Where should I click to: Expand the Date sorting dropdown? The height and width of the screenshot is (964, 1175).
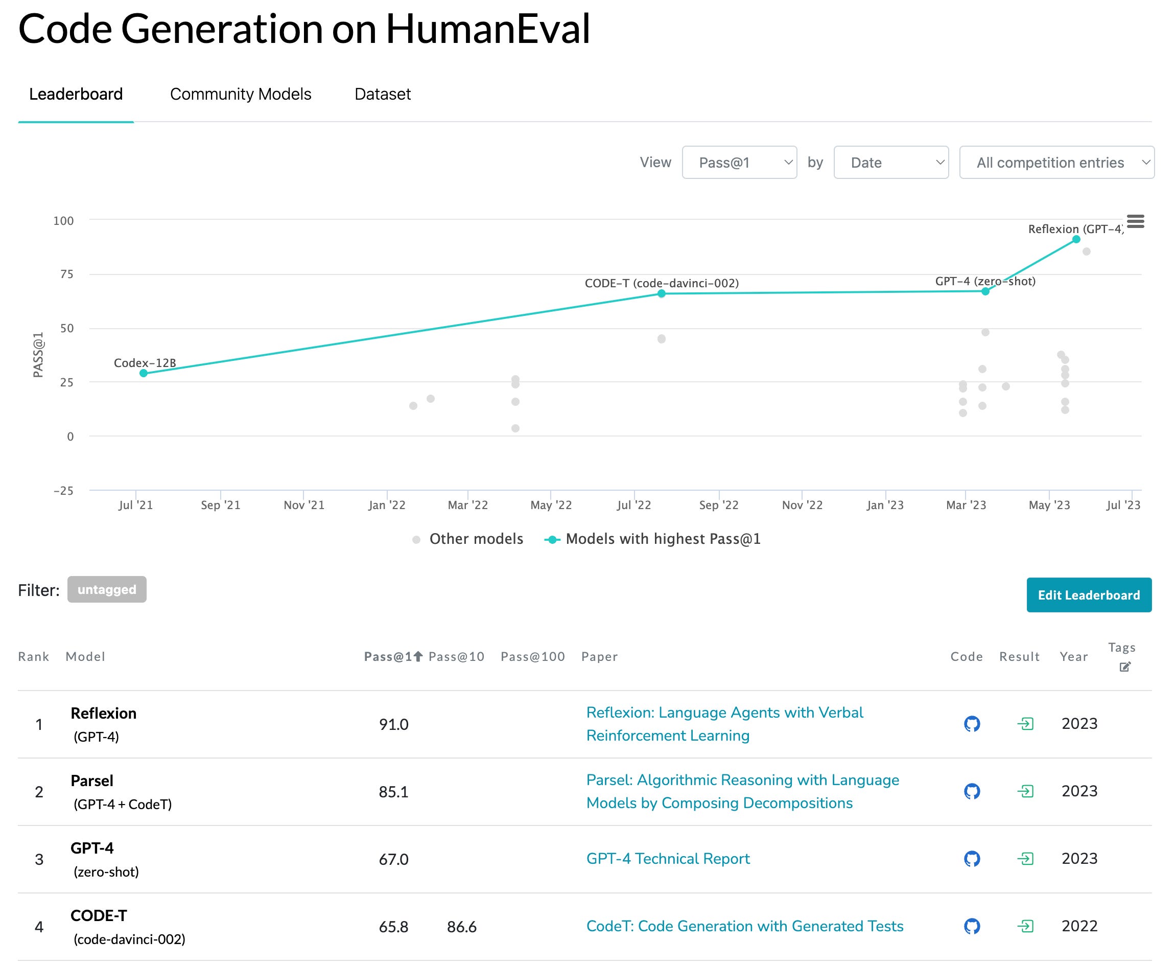891,162
